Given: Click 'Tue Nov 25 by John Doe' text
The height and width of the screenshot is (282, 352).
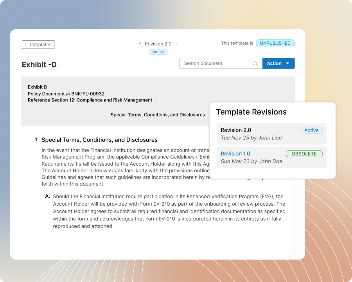Looking at the screenshot, I should tap(251, 138).
